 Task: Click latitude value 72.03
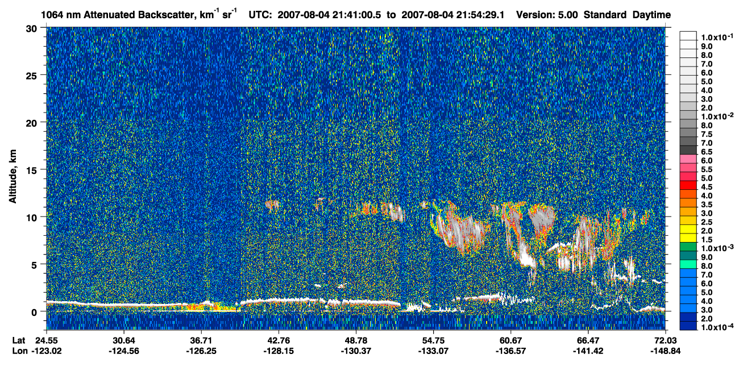click(x=666, y=340)
